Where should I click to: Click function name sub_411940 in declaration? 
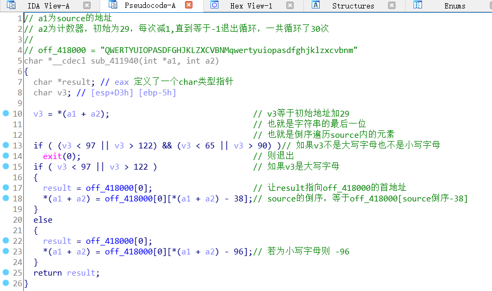click(x=115, y=61)
